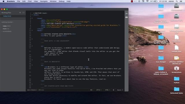Collapse the comment fold on line 16
This screenshot has height=104, width=185.
(32, 39)
